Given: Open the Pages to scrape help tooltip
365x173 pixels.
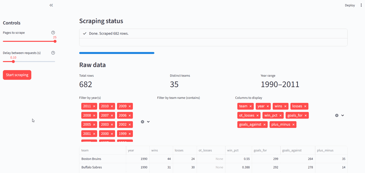Looking at the screenshot, I should [53, 32].
